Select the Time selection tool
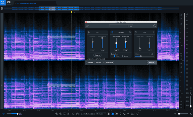This screenshot has width=193, height=117. (109, 114)
